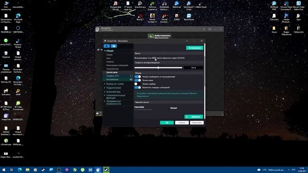
Task: Open the AIMP desktop shortcut
Action: 18,92
